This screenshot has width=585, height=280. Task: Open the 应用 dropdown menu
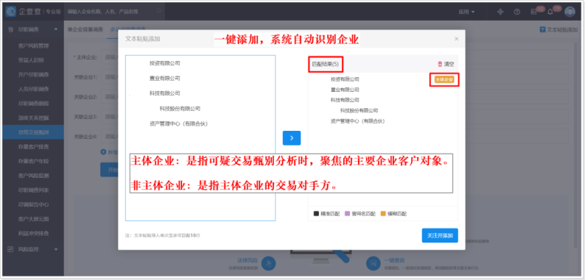pyautogui.click(x=466, y=12)
